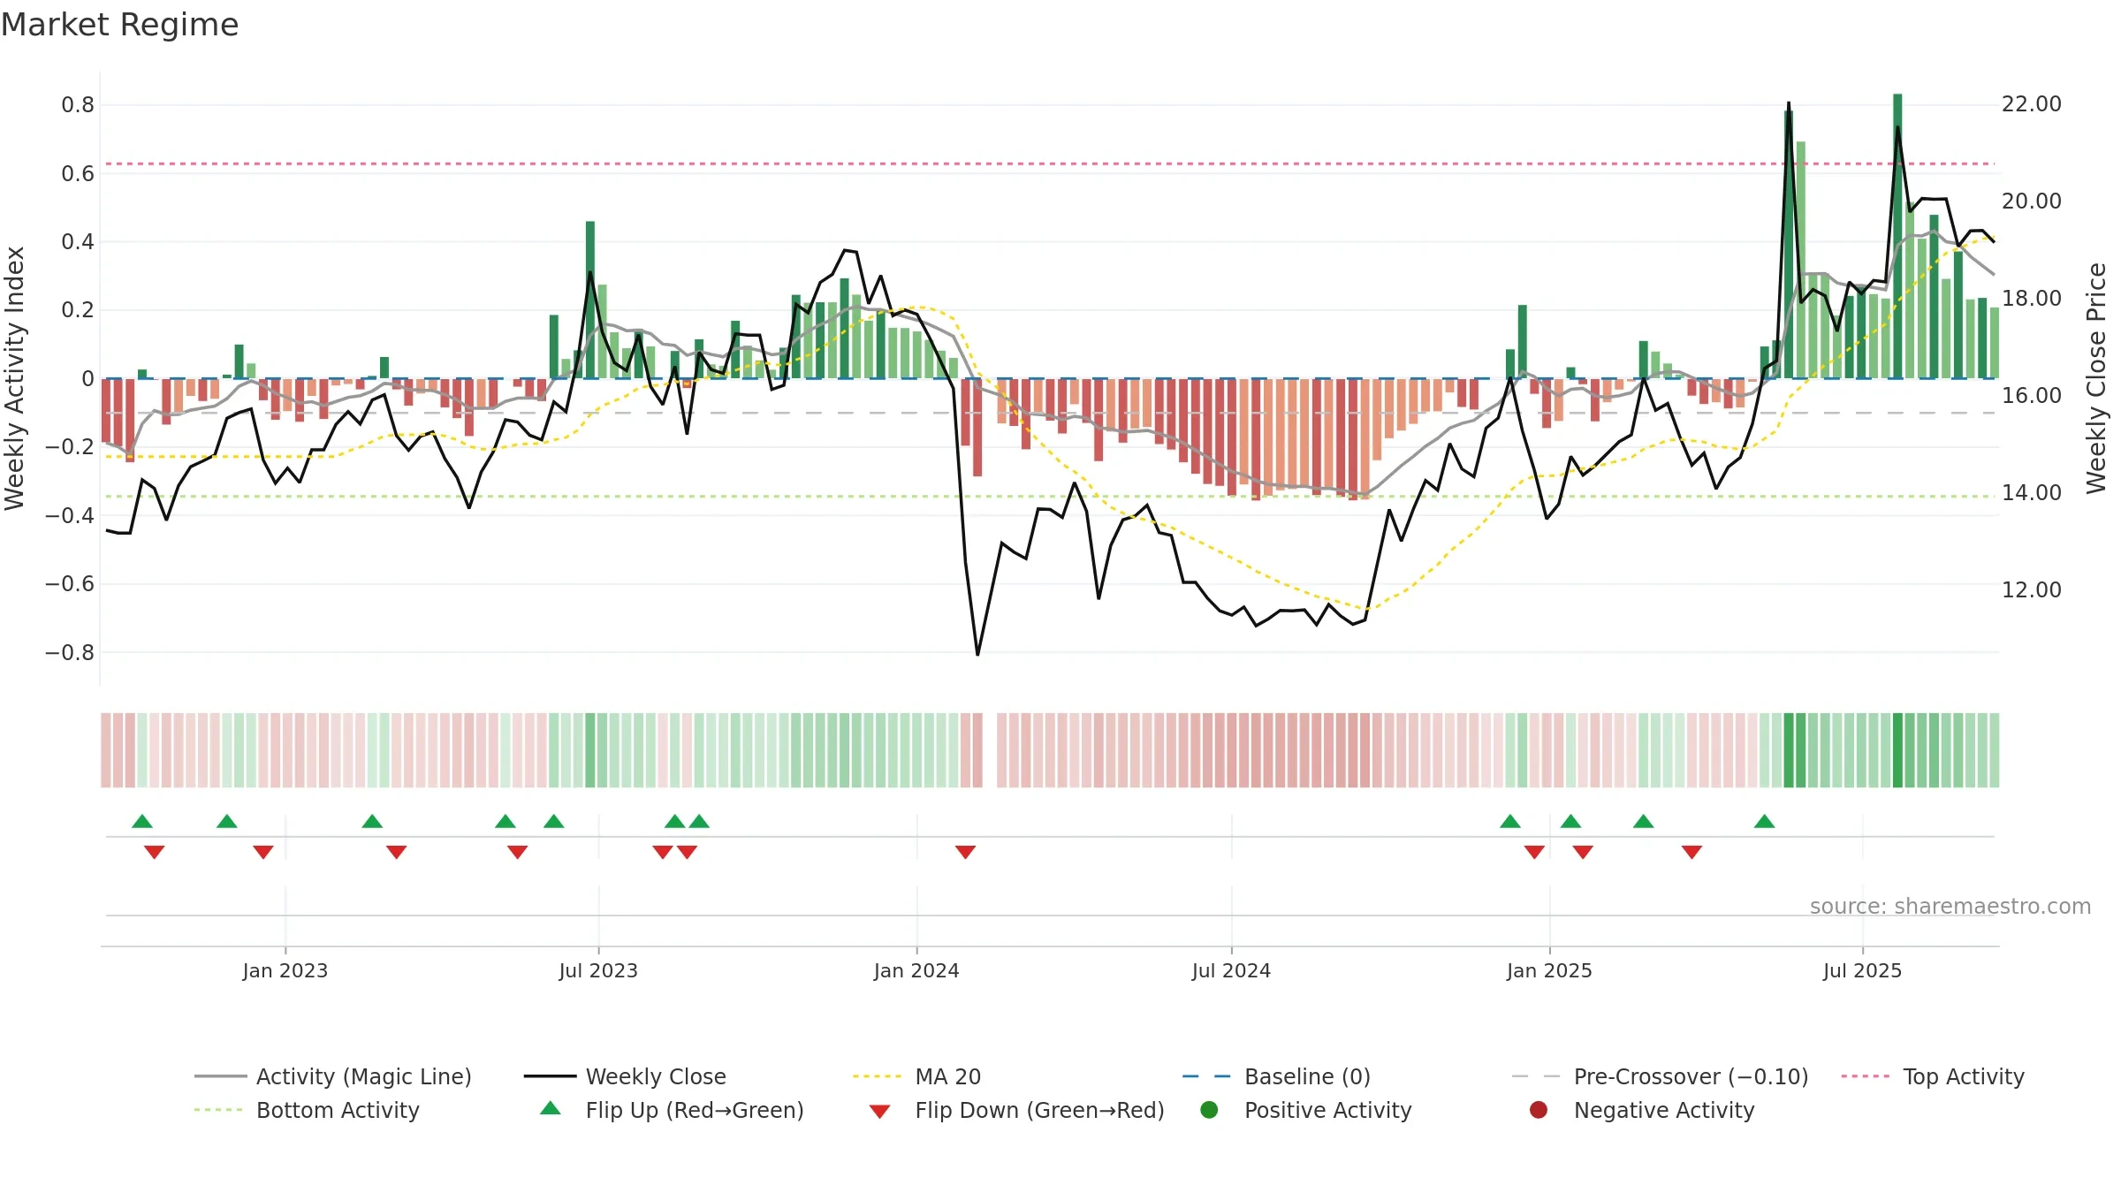The width and height of the screenshot is (2121, 1193).
Task: Toggle the Top Activity legend entry
Action: pos(1933,1076)
